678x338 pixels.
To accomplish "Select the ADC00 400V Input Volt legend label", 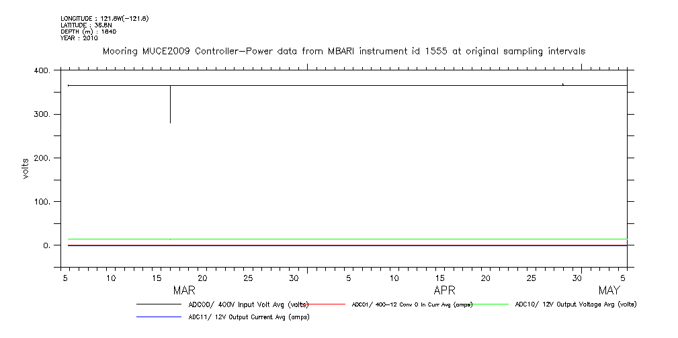I will click(248, 304).
